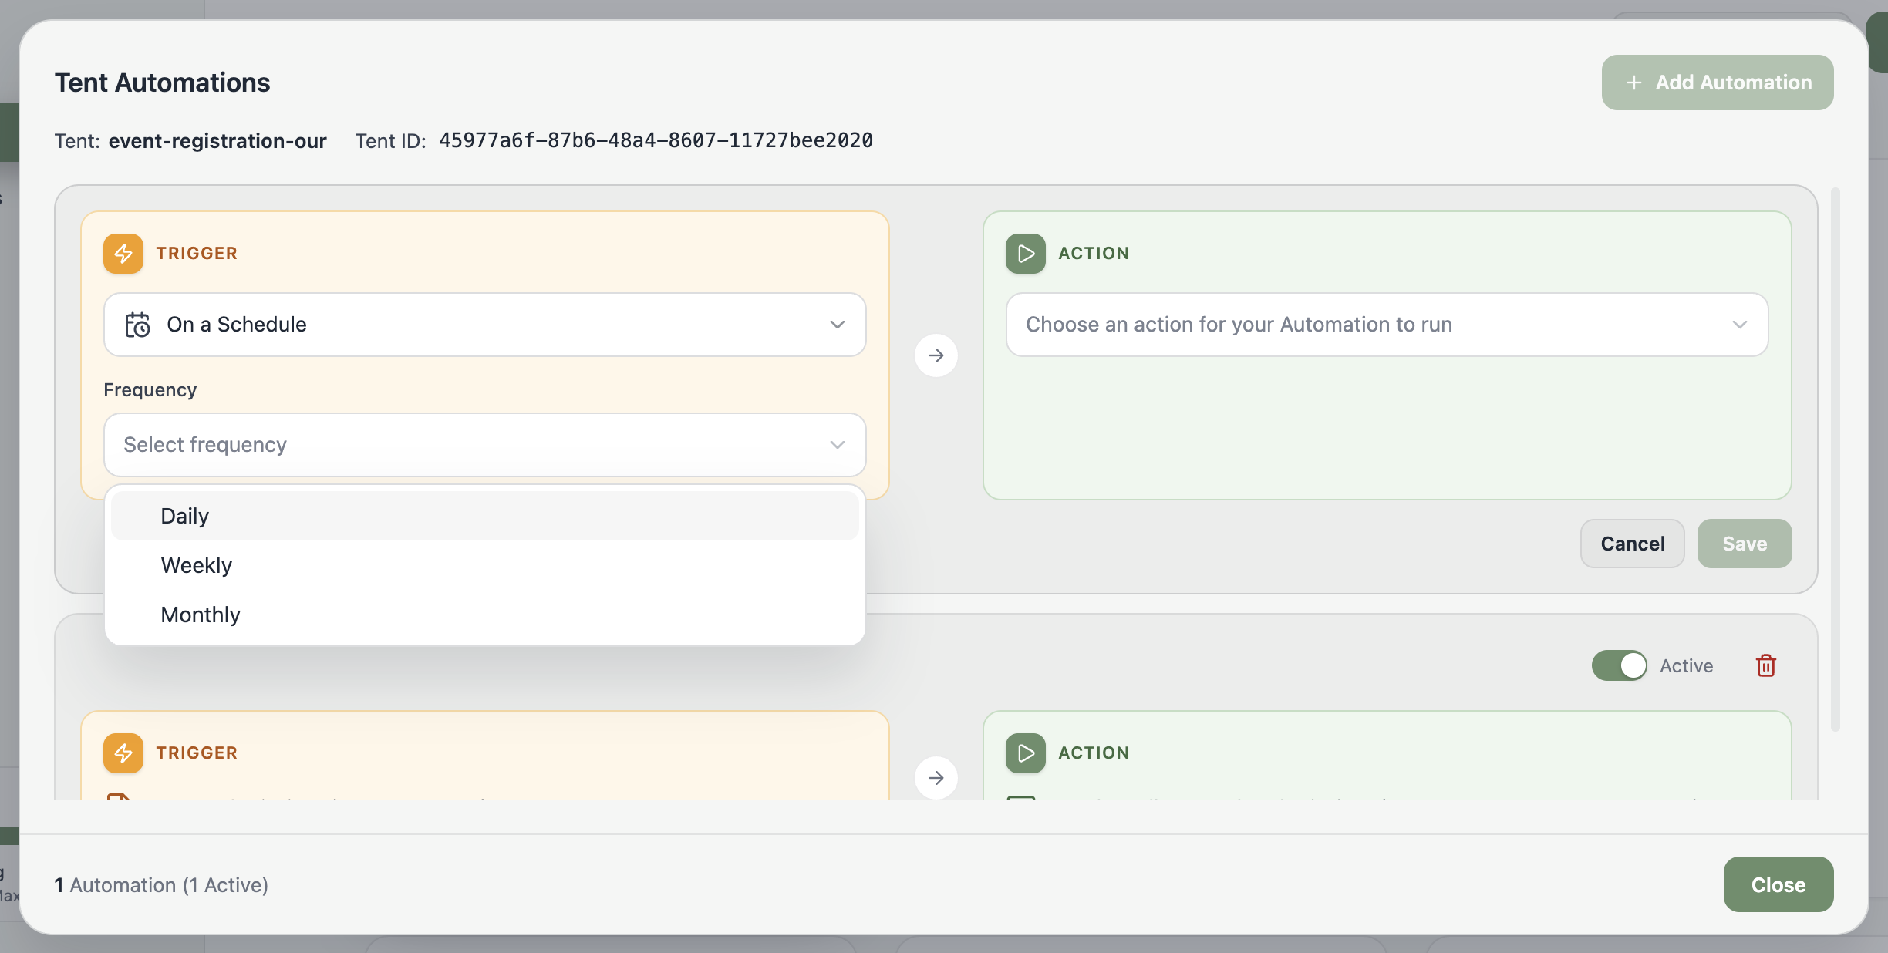Click the arrow circle in the second automation
The width and height of the screenshot is (1888, 953).
[x=936, y=778]
